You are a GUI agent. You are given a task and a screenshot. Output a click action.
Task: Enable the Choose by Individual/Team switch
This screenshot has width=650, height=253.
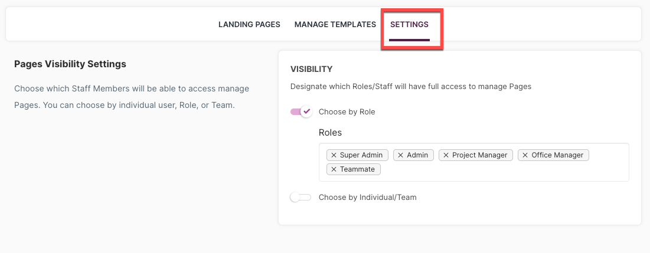[x=301, y=198]
